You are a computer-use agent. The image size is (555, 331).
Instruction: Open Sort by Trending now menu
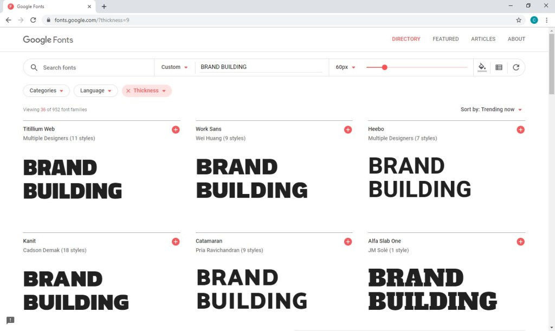point(491,109)
